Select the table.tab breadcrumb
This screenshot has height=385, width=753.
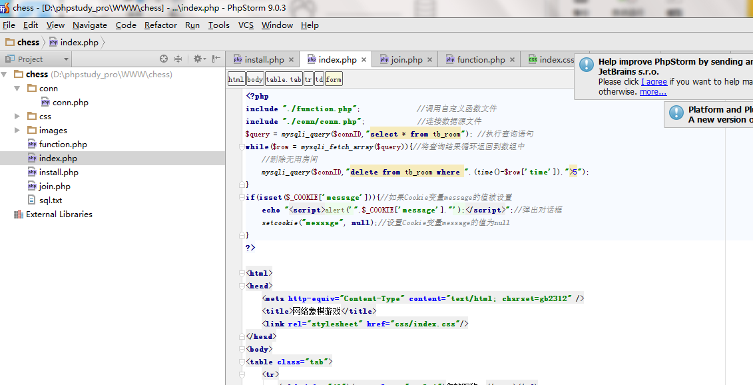click(x=284, y=79)
